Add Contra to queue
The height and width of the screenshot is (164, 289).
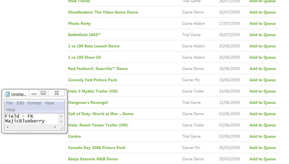tap(262, 137)
